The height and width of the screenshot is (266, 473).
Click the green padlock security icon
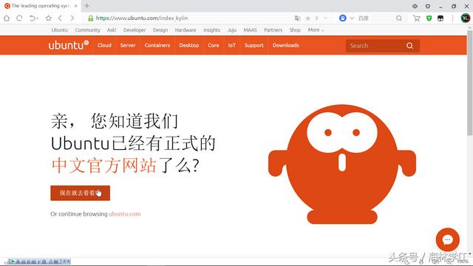[x=90, y=18]
